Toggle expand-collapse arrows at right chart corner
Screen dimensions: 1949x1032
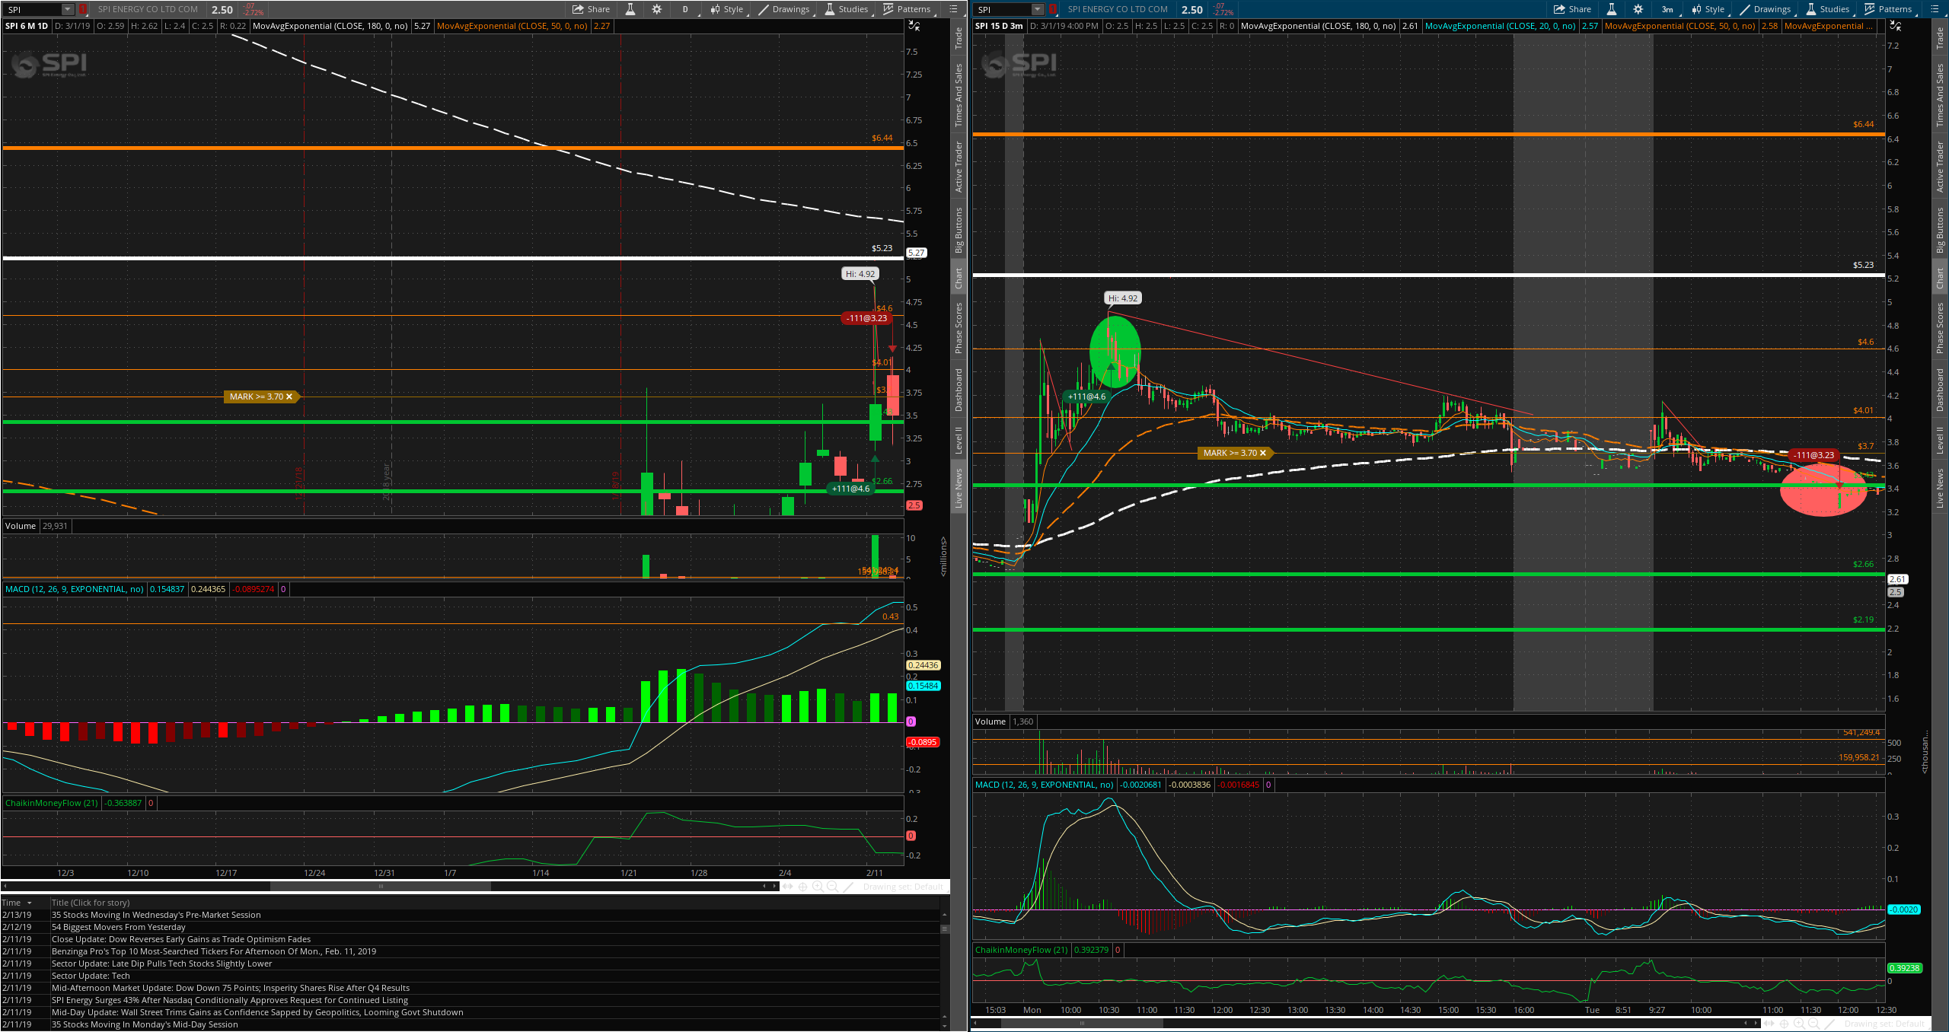(1896, 26)
